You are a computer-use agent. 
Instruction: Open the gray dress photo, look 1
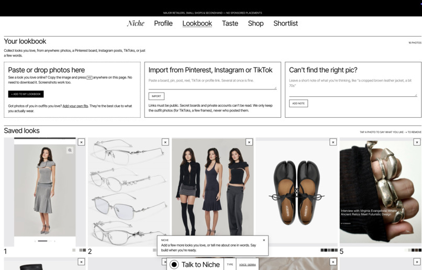(45, 192)
